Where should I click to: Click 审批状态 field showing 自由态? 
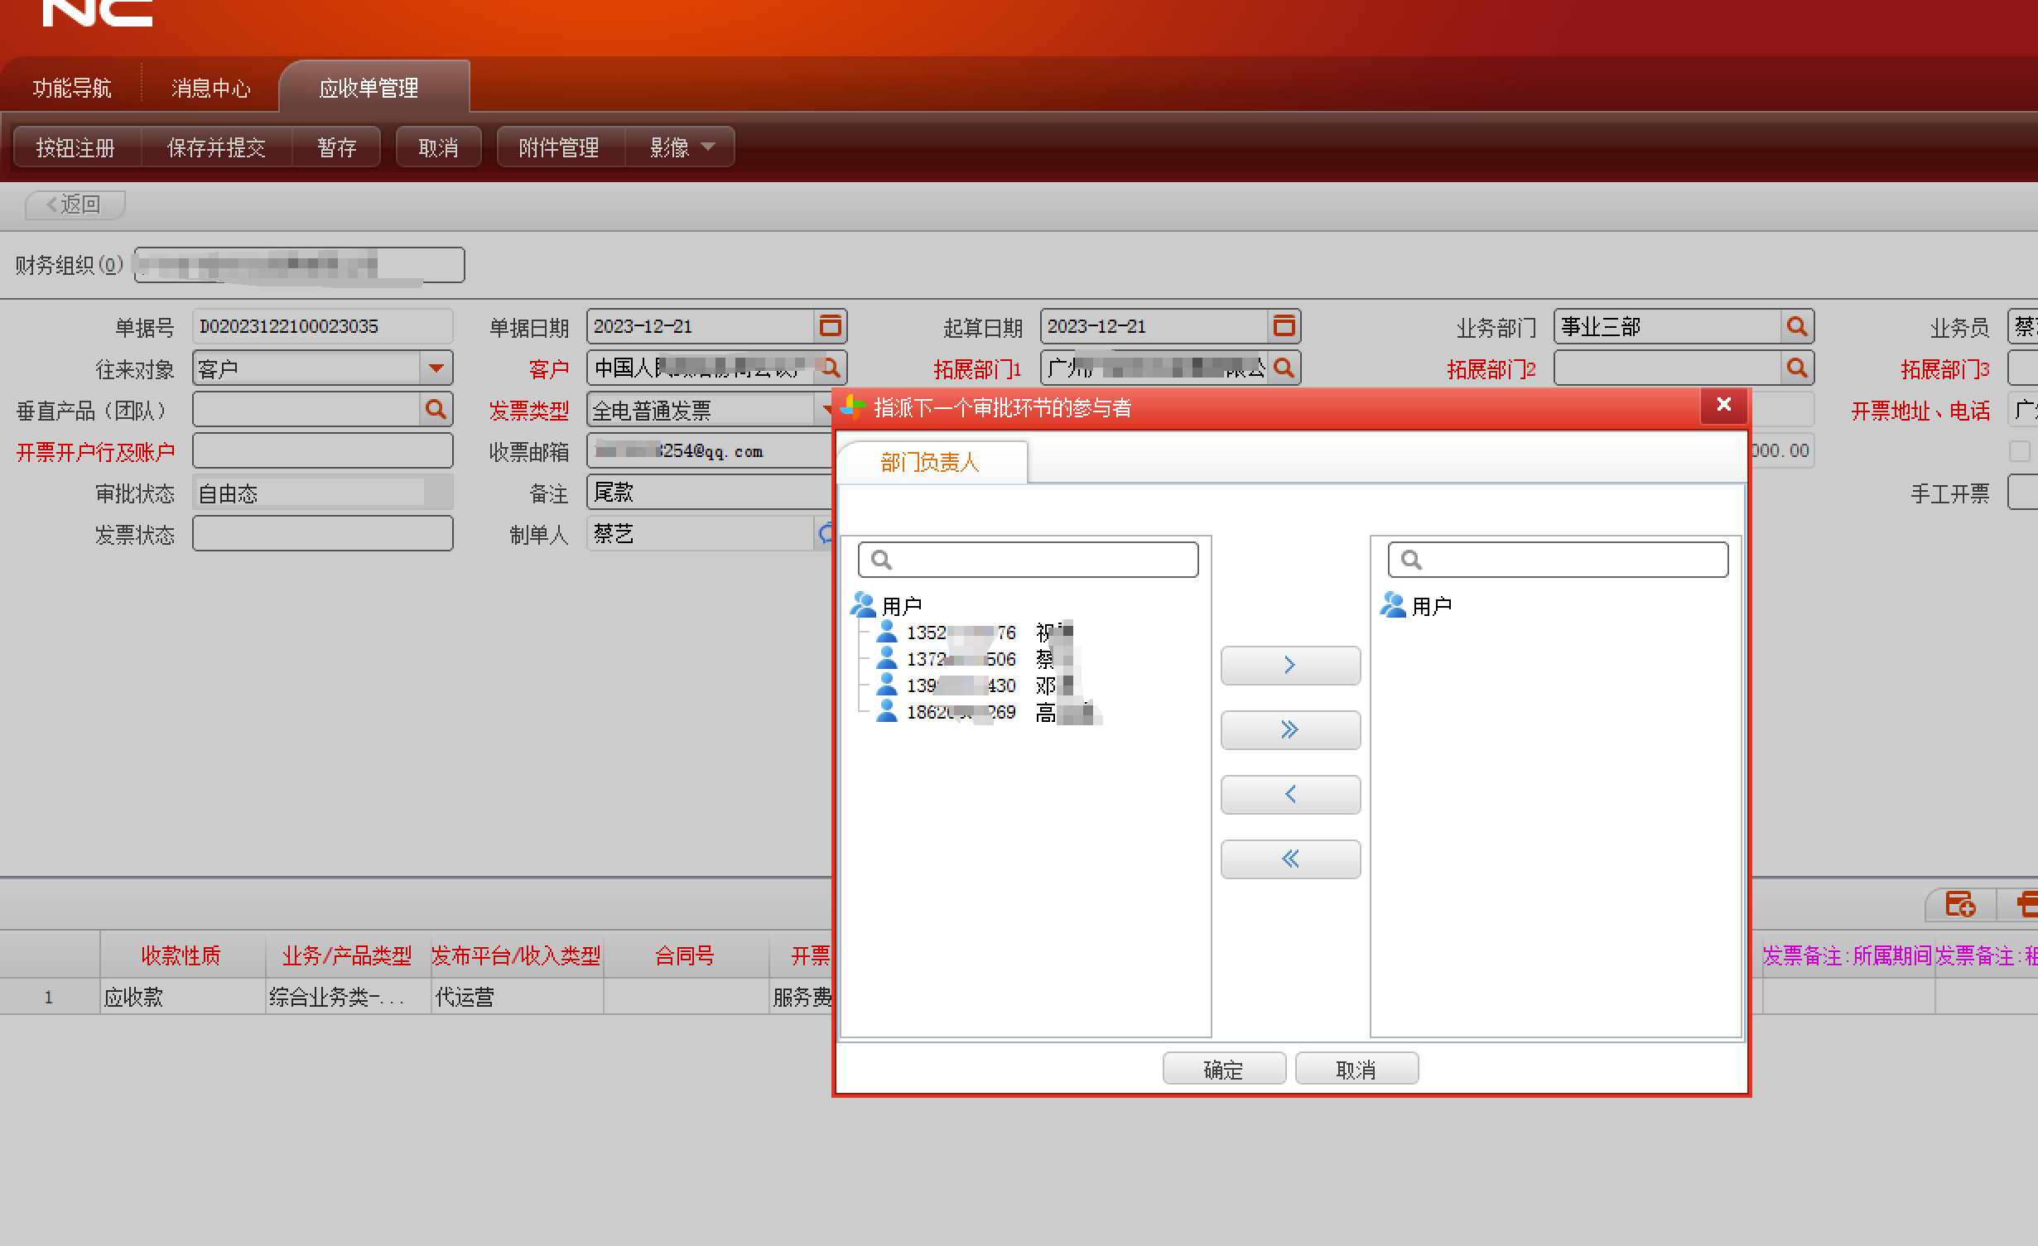[323, 492]
